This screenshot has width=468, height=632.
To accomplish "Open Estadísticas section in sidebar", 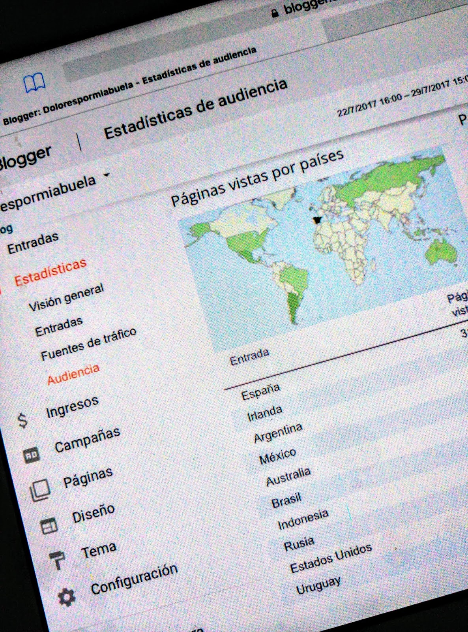I will [x=51, y=272].
